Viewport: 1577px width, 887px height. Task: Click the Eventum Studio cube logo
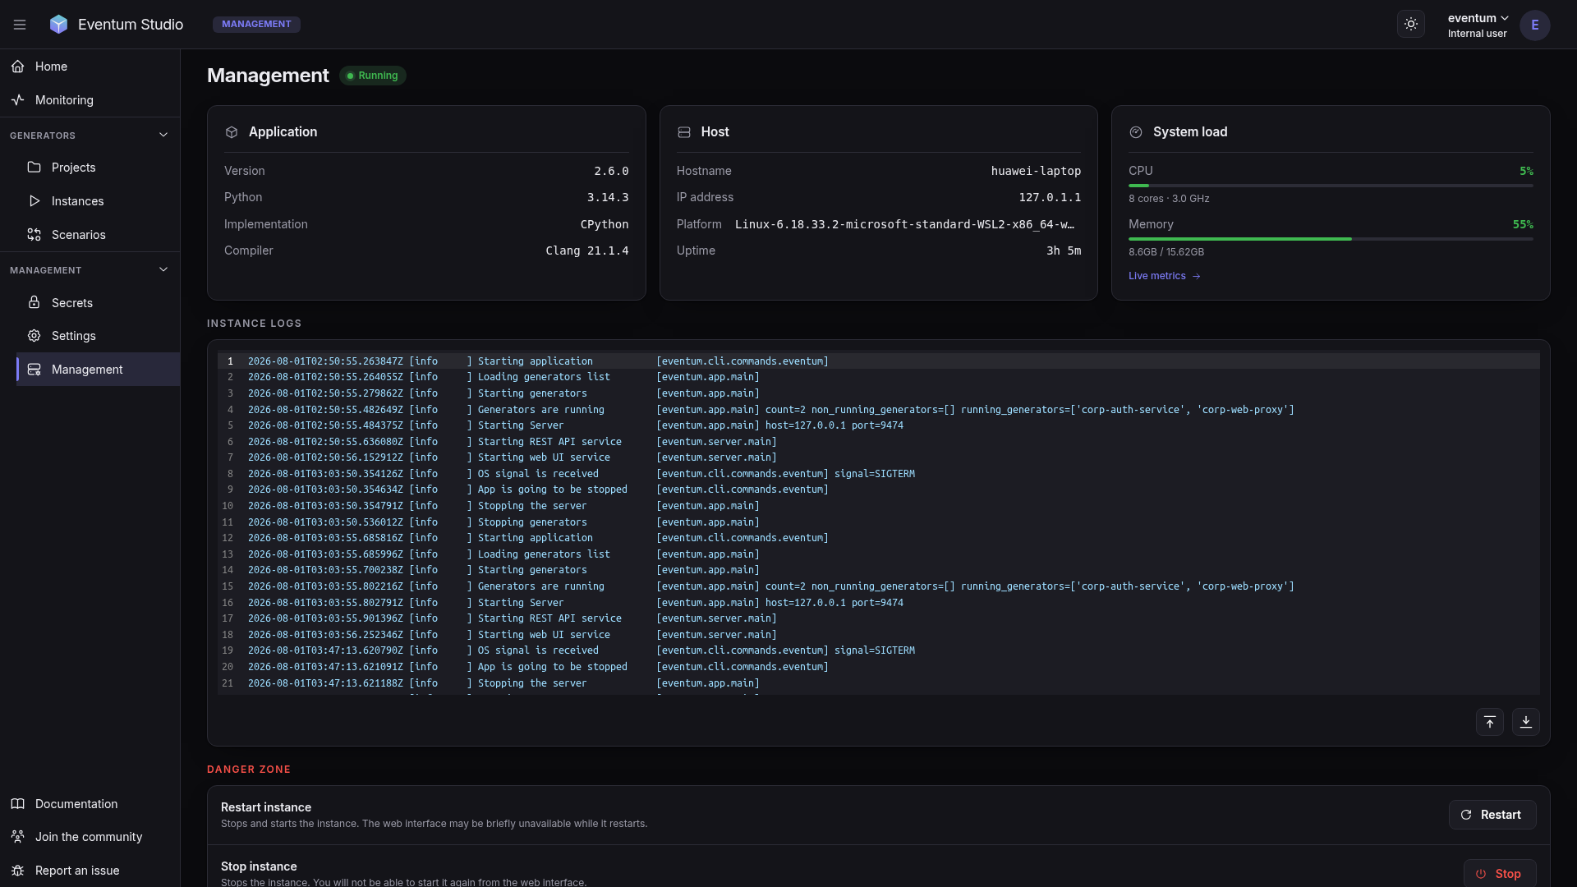58,25
